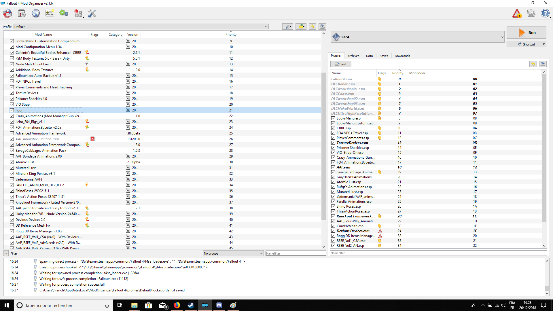This screenshot has height=311, width=553.
Task: Click the flag icon beside Fallout4.esm
Action: 380,79
